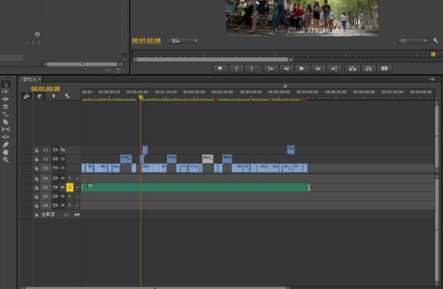The image size is (443, 289).
Task: Toggle V2 track output eye
Action: pyautogui.click(x=63, y=159)
